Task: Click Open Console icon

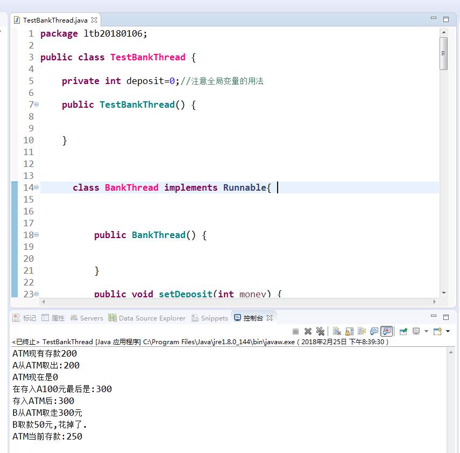Action: click(438, 331)
